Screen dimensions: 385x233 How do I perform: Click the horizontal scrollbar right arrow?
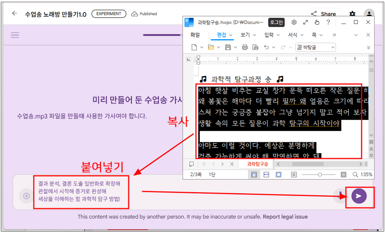click(361, 164)
